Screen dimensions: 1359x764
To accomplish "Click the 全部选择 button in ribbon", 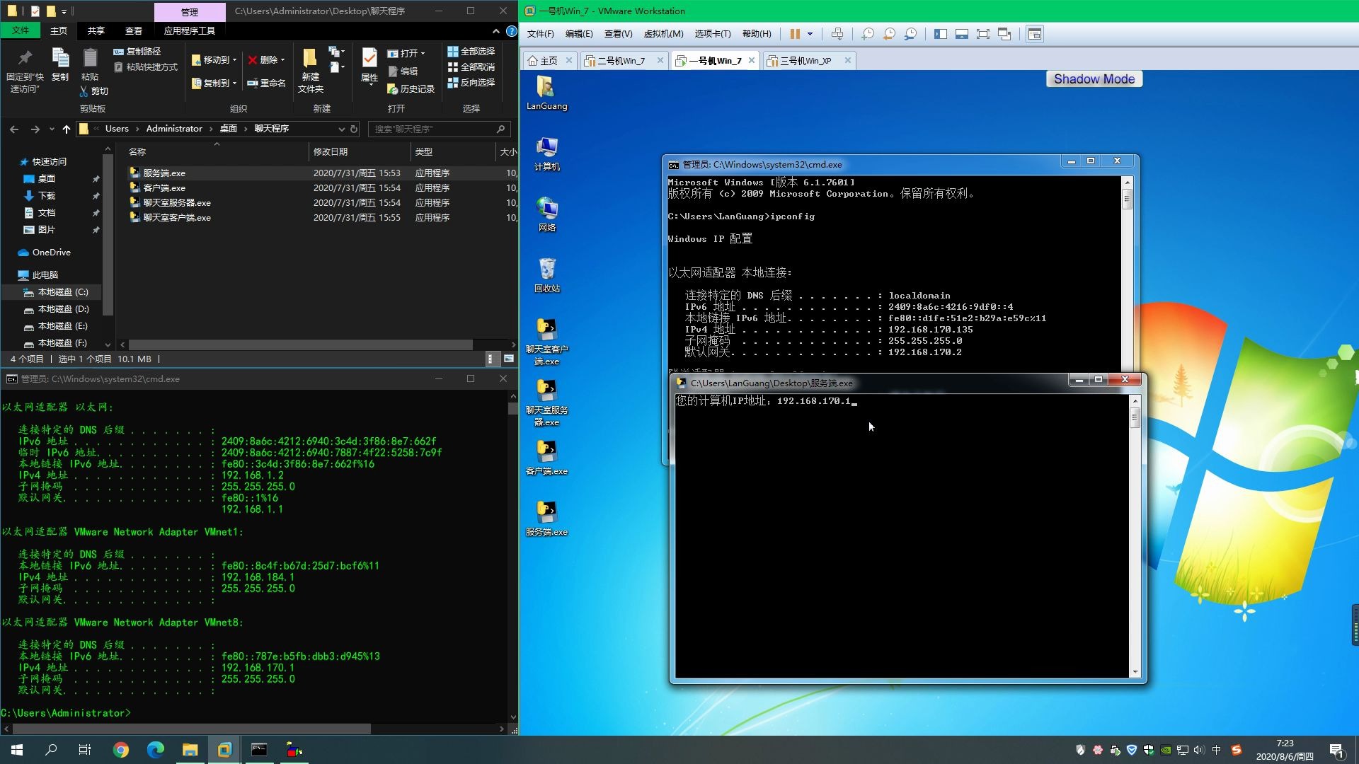I will click(471, 51).
